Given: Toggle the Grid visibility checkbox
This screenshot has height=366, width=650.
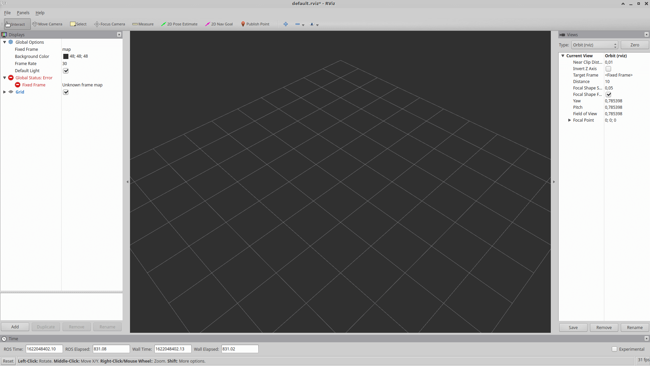Looking at the screenshot, I should 66,92.
